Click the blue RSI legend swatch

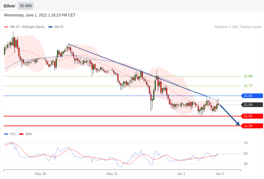[x=6, y=134]
